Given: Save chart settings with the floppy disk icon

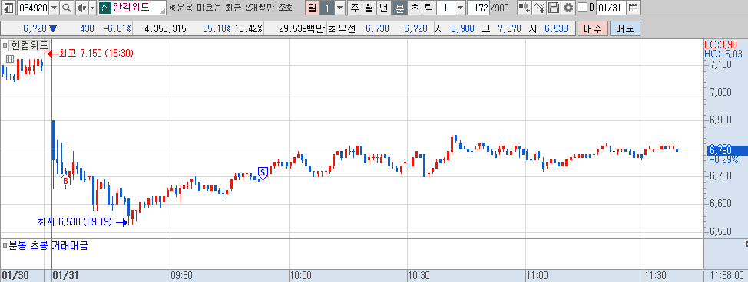Looking at the screenshot, I should [x=554, y=8].
